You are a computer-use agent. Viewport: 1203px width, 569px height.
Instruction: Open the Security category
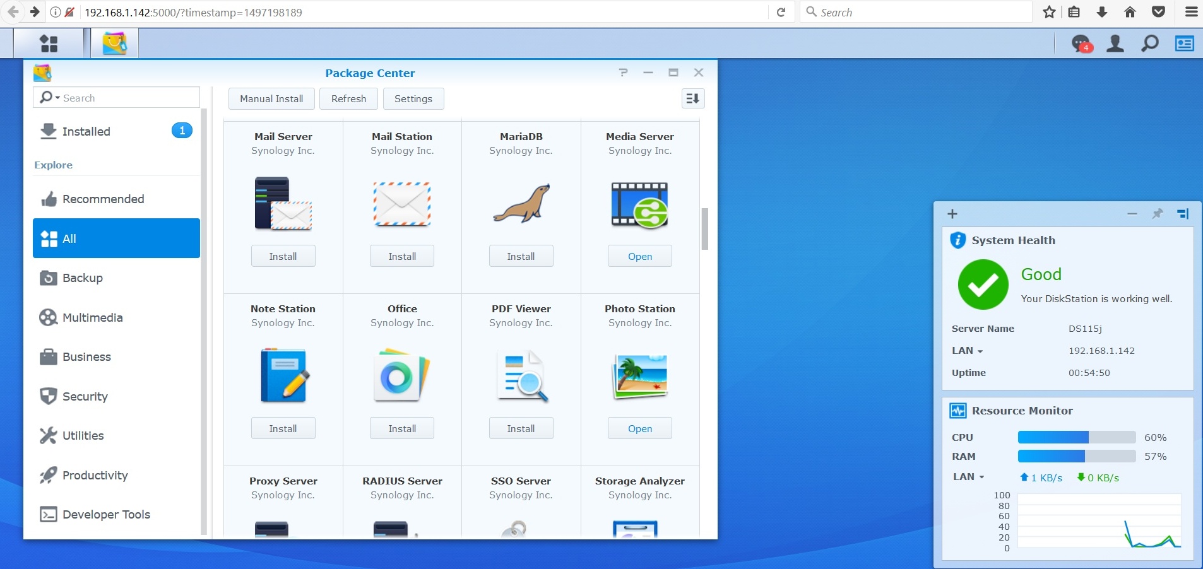click(116, 396)
